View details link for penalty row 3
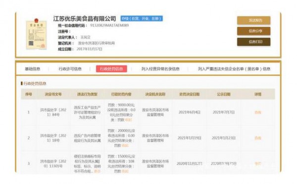297x184 pixels. [x=258, y=164]
